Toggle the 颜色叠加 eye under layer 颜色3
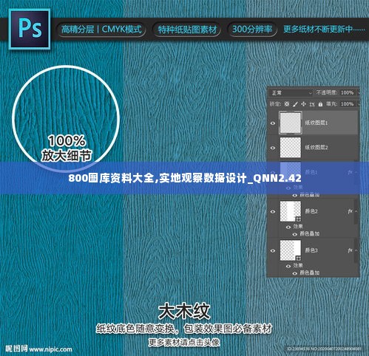The image size is (369, 356). [294, 273]
